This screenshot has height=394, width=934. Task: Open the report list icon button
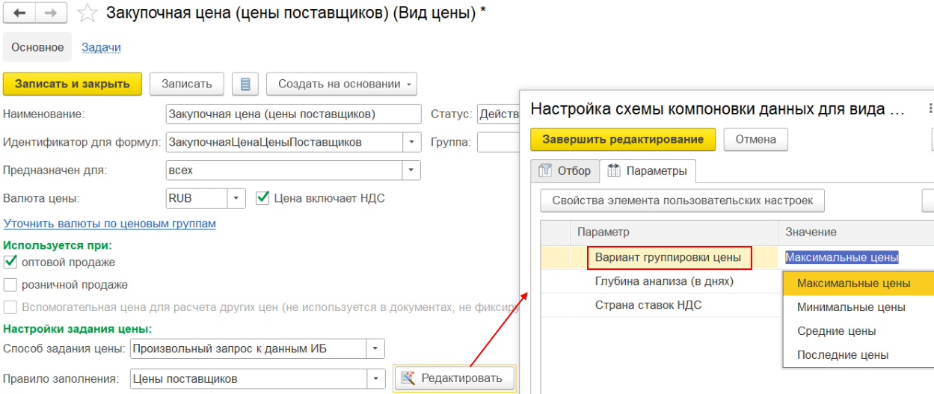[x=245, y=84]
